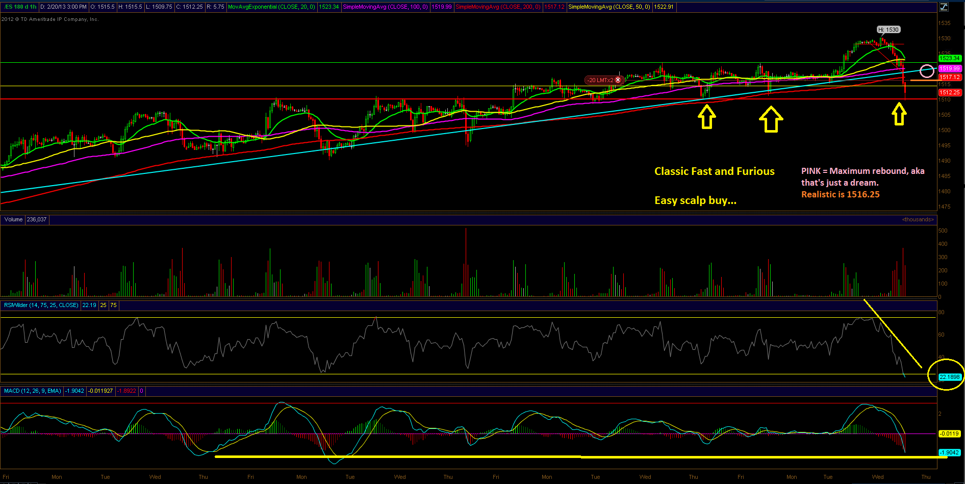The image size is (965, 484).
Task: Open MovAvgExponential (CLOSE, 20, 0) study label
Action: (x=271, y=7)
